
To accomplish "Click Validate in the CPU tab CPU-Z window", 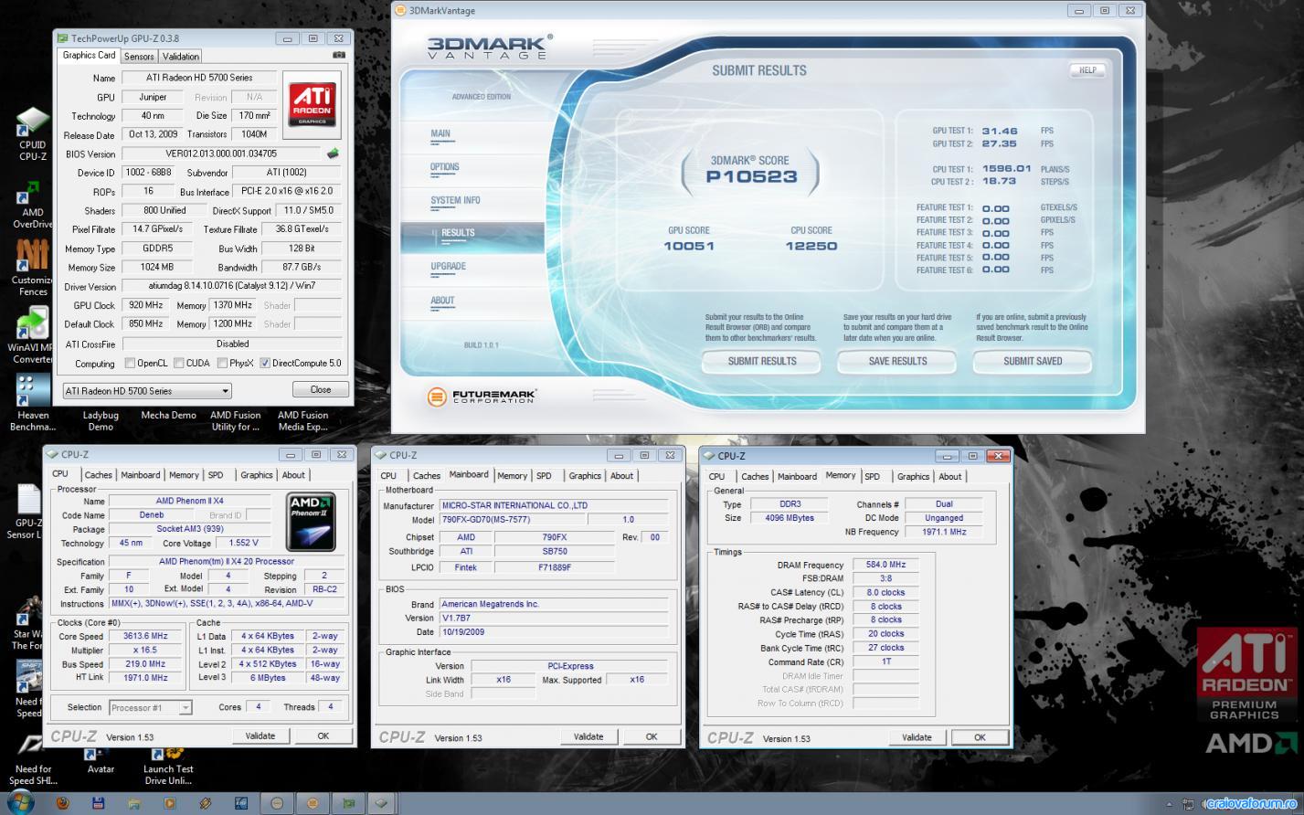I will (x=260, y=736).
